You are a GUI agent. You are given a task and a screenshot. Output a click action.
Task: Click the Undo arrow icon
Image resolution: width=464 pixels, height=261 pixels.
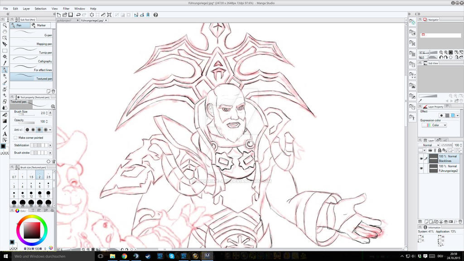pyautogui.click(x=78, y=15)
